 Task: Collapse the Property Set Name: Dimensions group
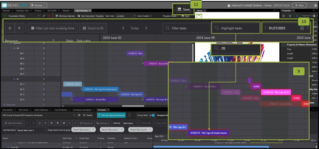click(284, 44)
